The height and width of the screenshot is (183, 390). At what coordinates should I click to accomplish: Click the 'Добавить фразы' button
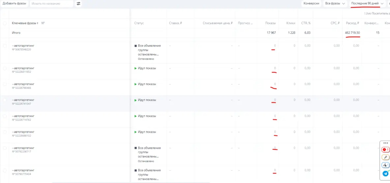pyautogui.click(x=14, y=4)
